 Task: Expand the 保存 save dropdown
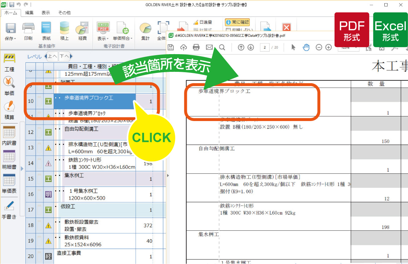[x=11, y=38]
